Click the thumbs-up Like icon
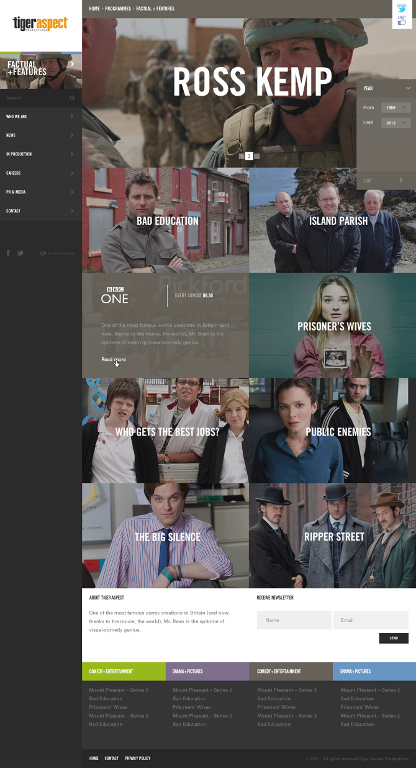Screen dimensions: 416x768 [x=402, y=22]
